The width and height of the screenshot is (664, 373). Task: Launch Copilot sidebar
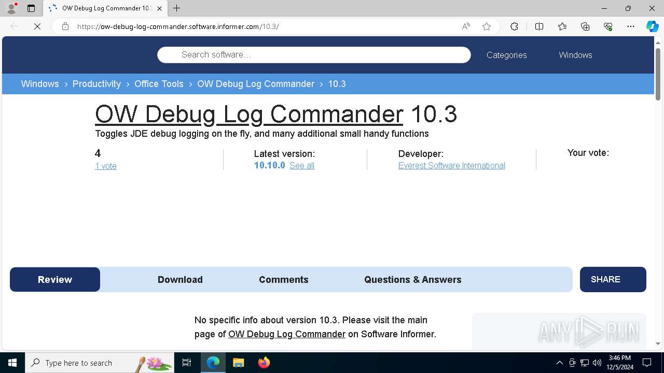(652, 26)
